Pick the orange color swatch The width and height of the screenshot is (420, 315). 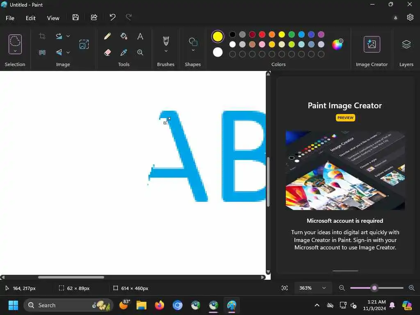[272, 34]
